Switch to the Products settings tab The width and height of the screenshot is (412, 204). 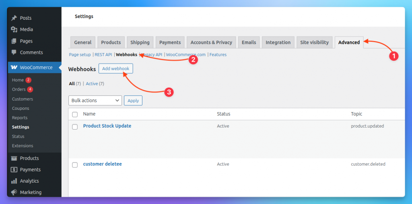click(x=111, y=43)
